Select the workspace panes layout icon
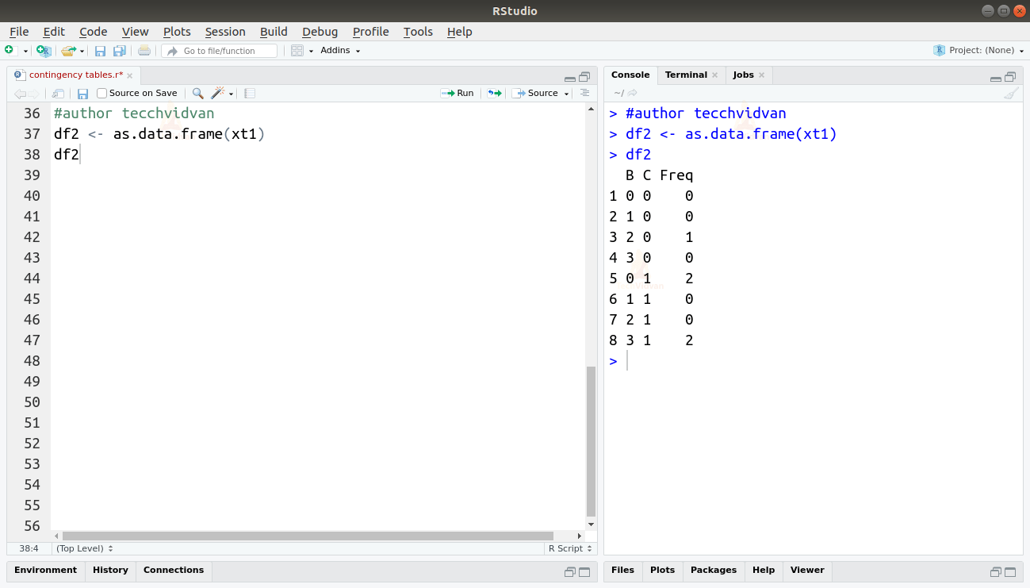Image resolution: width=1030 pixels, height=588 pixels. point(297,50)
